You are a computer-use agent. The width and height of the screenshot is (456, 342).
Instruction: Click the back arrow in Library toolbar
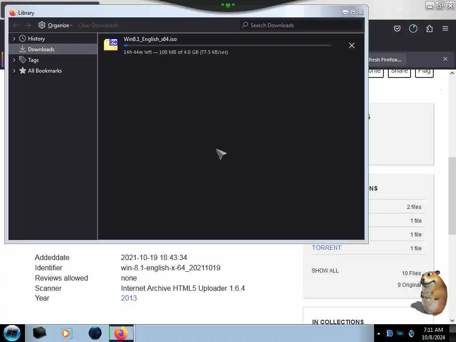[16, 25]
